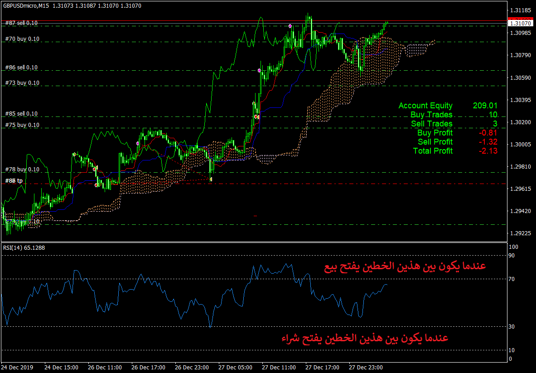Click the Total Profit value -2.13

tap(488, 151)
